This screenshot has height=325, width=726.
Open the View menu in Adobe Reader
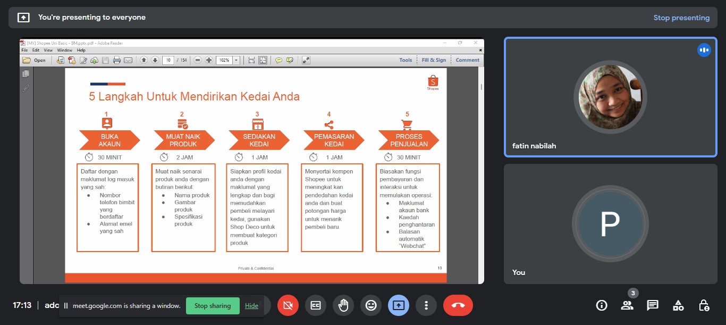pyautogui.click(x=48, y=50)
